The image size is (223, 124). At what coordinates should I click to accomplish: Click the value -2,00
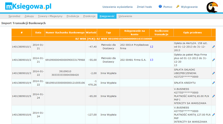(x=93, y=73)
